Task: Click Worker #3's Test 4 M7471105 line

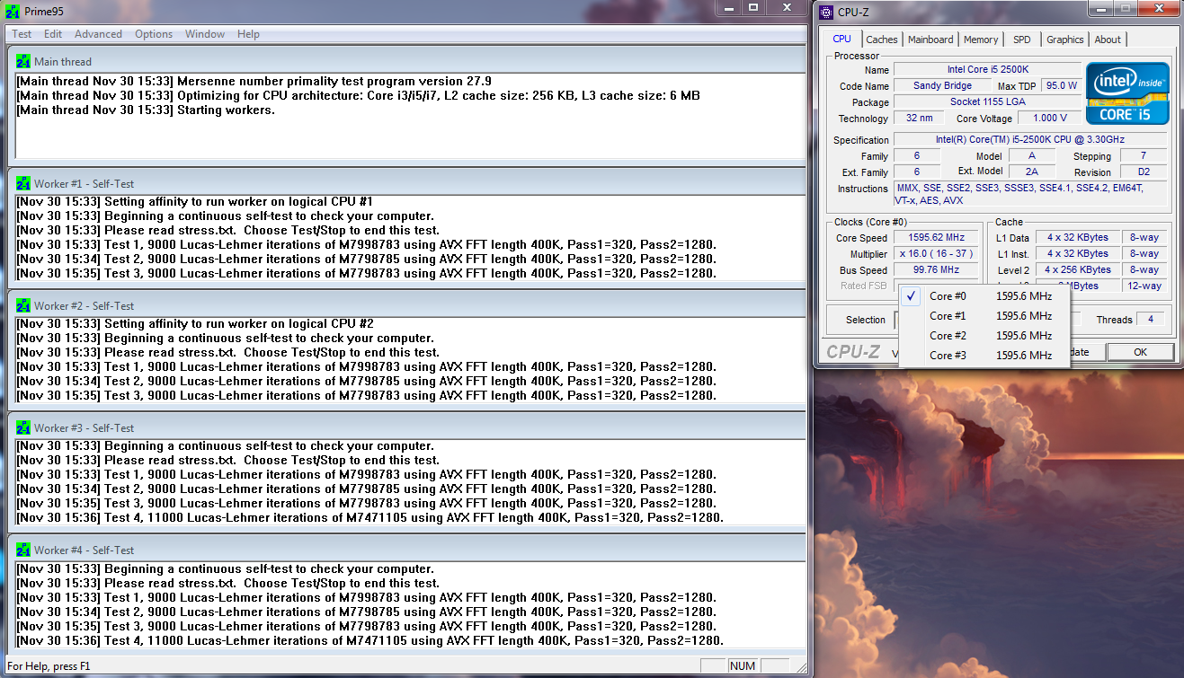Action: pos(369,517)
